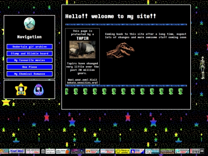
Task: Click the 'Hello!! welcome to my site!!' heading
Action: pyautogui.click(x=111, y=16)
